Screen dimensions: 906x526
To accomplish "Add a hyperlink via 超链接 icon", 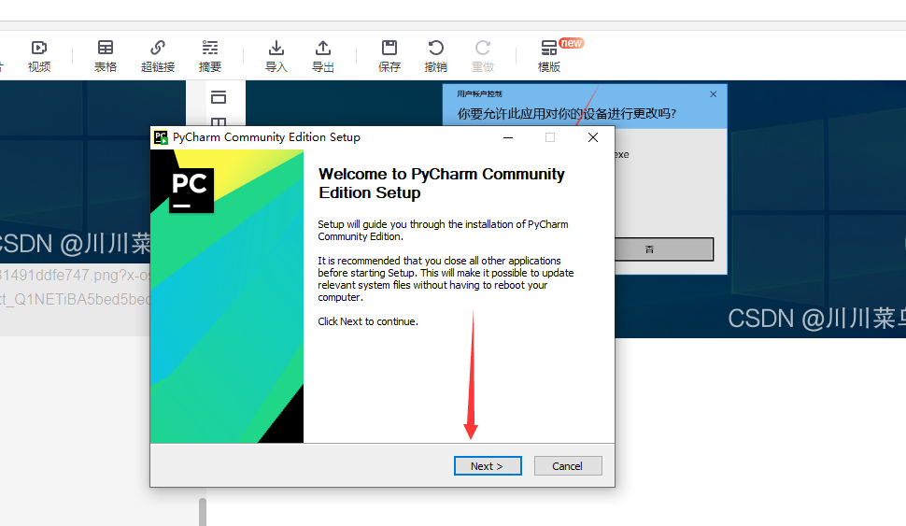I will coord(158,56).
